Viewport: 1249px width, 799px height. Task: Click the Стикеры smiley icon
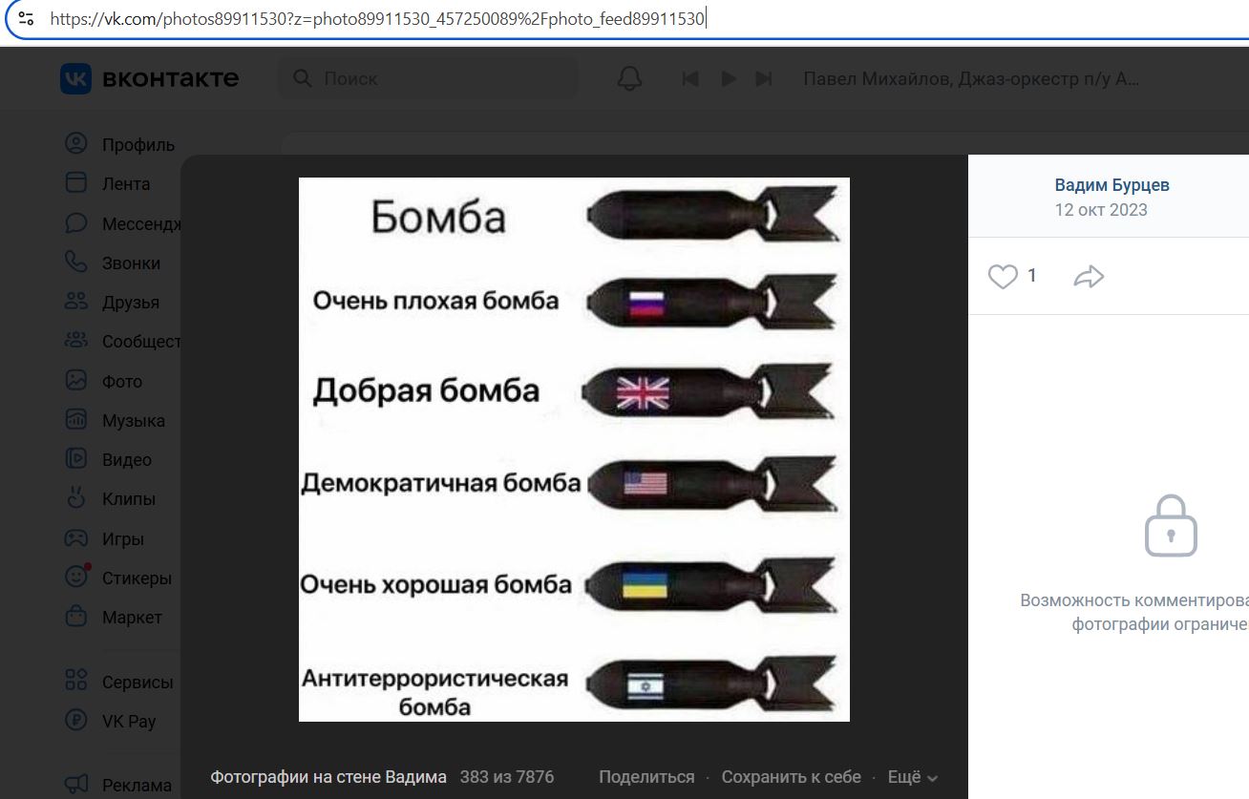pos(76,577)
